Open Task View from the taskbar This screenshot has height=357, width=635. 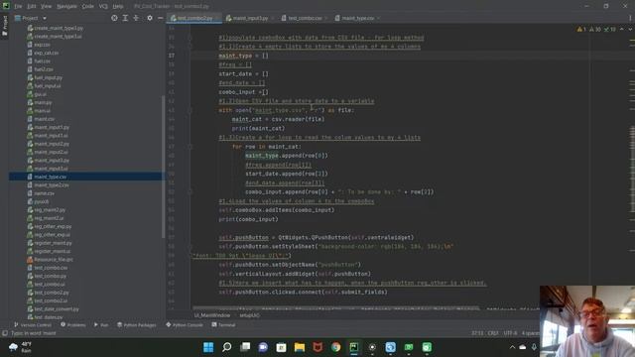point(245,347)
